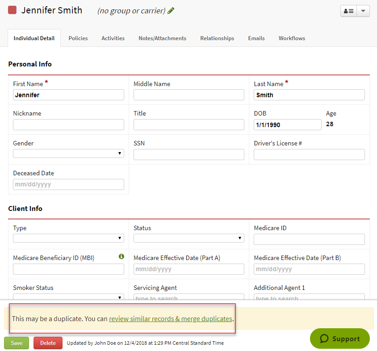The width and height of the screenshot is (377, 351).
Task: Click the Personal Info heading
Action: tap(30, 64)
